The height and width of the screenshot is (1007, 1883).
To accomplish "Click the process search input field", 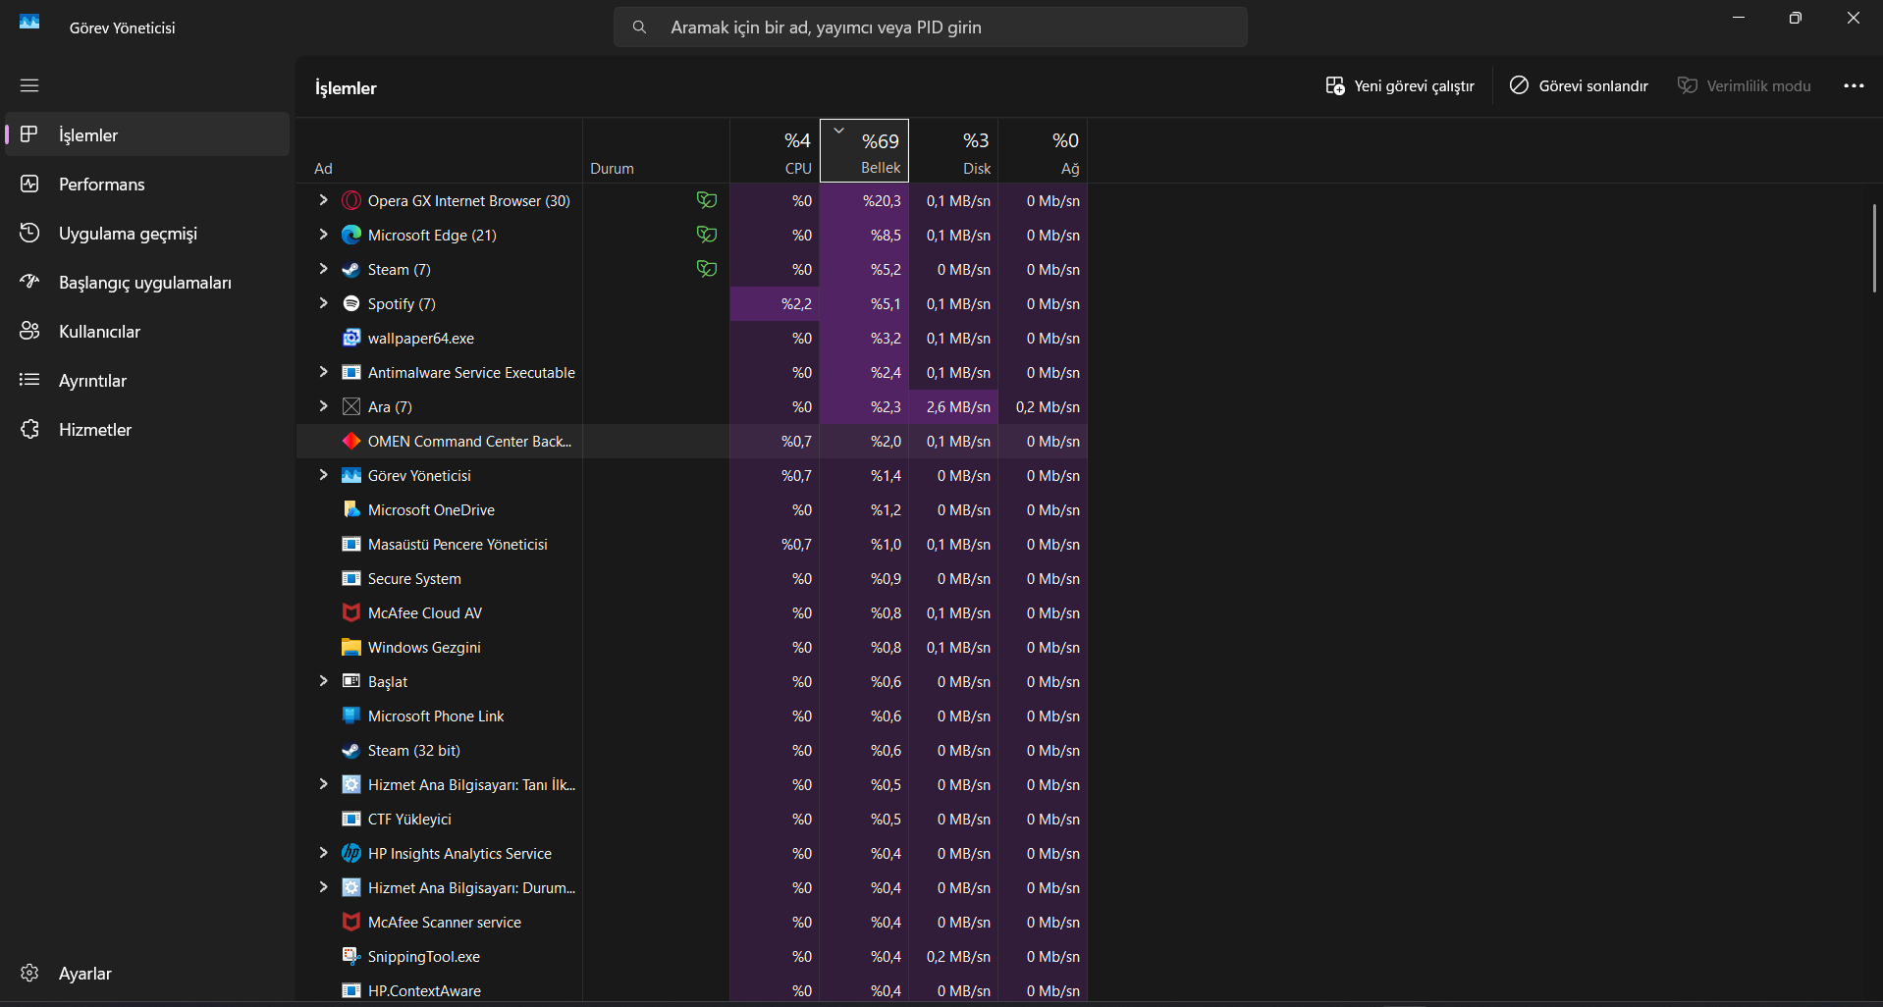I will 931,27.
